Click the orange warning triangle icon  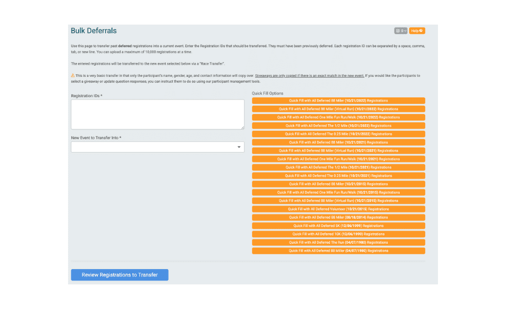pyautogui.click(x=73, y=75)
